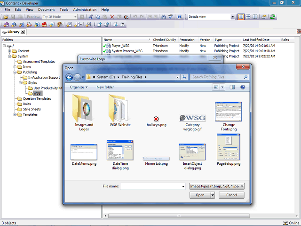The image size is (301, 226).
Task: Click the blue Help question mark in Developer toolbar
Action: pos(180,17)
